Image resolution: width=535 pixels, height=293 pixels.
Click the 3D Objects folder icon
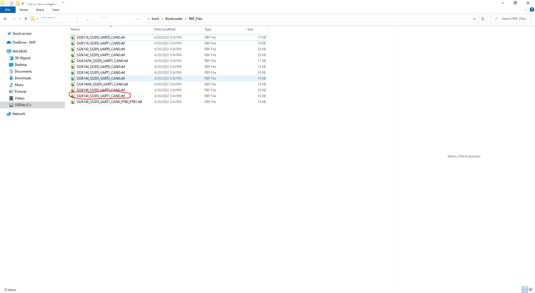(x=11, y=58)
